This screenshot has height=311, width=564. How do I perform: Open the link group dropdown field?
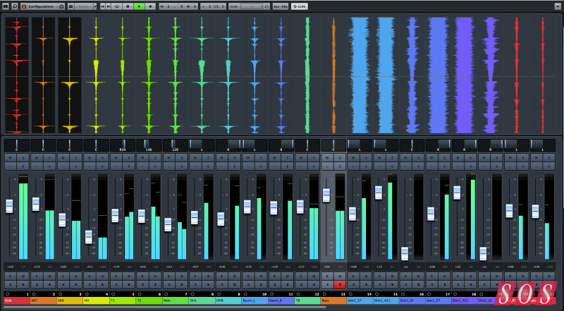pos(252,6)
